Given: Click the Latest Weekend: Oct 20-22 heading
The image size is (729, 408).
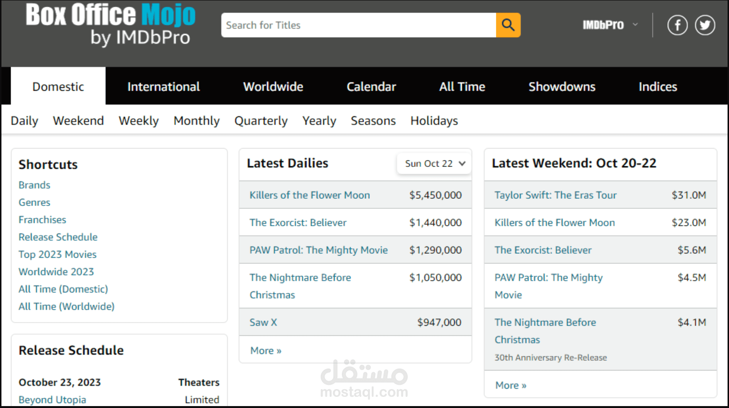Looking at the screenshot, I should coord(574,163).
